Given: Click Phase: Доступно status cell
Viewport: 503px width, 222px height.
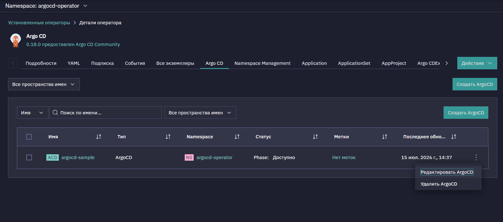Looking at the screenshot, I should (x=274, y=157).
